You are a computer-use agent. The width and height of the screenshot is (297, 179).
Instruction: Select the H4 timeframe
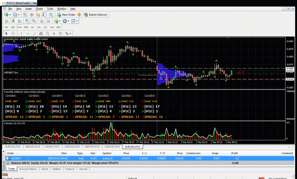point(39,27)
